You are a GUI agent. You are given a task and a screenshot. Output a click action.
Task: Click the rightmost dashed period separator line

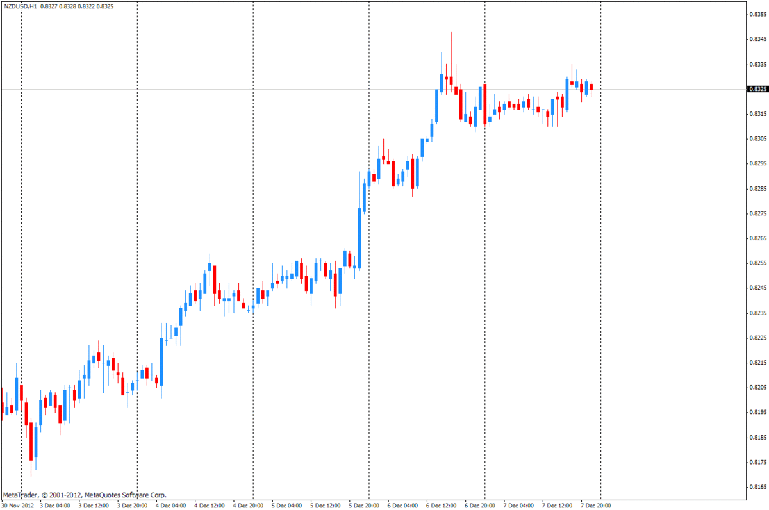(600, 256)
